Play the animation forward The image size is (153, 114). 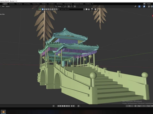pyautogui.click(x=65, y=106)
